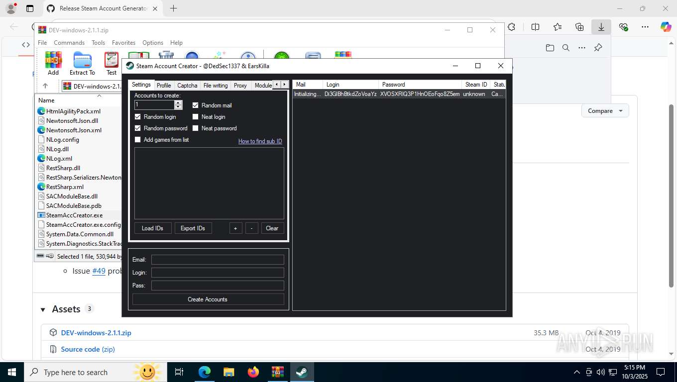Open Edge extensions puzzle icon
Image resolution: width=677 pixels, height=382 pixels.
(511, 27)
